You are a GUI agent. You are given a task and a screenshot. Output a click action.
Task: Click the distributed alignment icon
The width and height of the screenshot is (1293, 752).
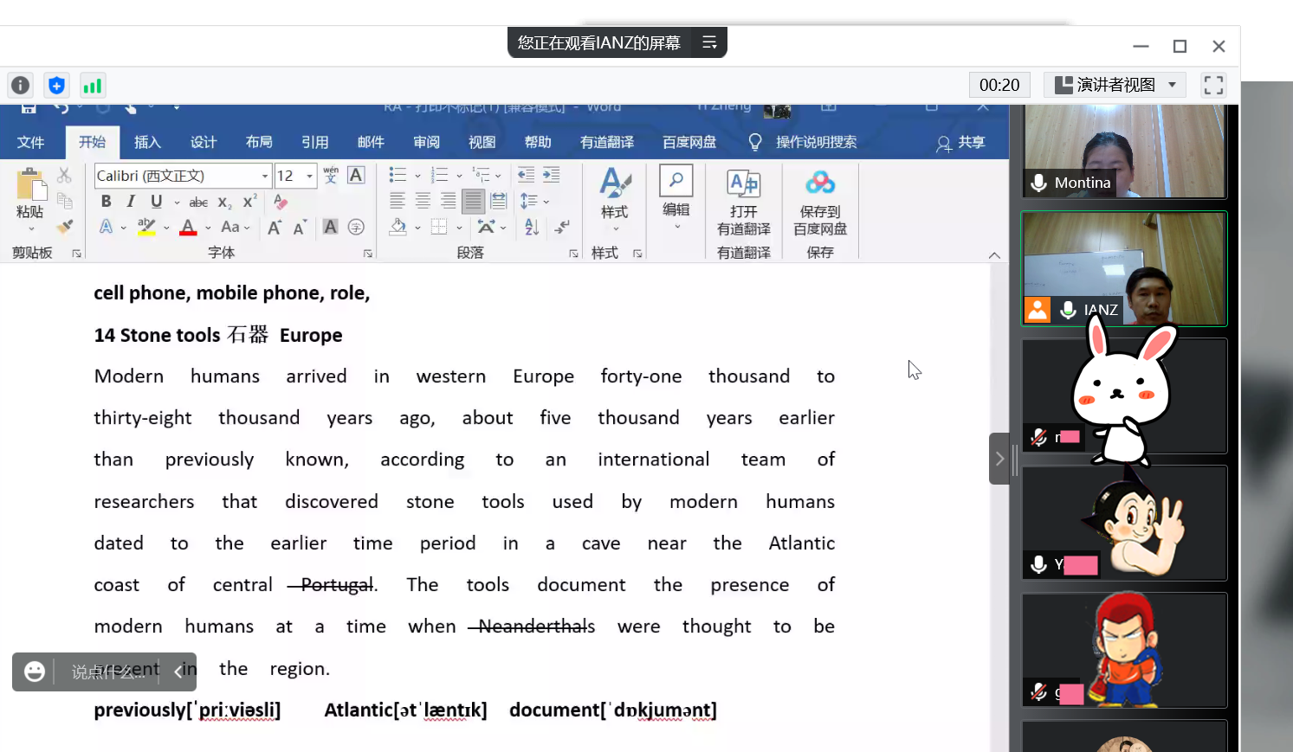point(499,201)
